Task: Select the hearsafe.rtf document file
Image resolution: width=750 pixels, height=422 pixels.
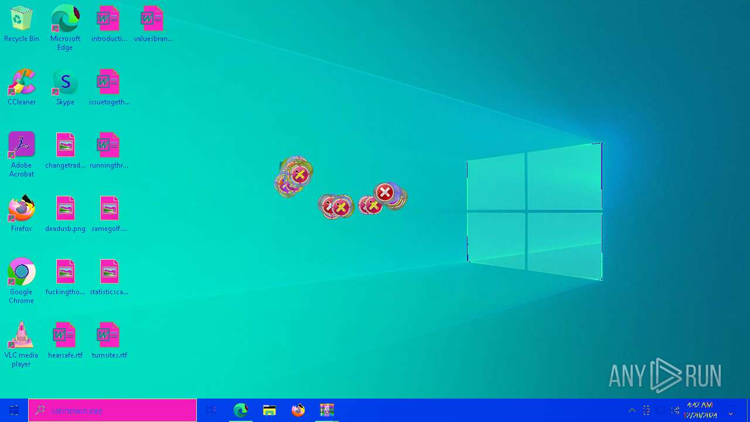Action: (65, 341)
